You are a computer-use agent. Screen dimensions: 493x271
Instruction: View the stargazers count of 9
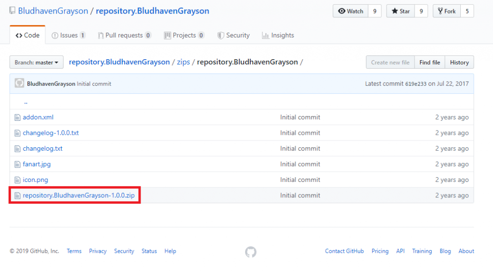coord(421,11)
